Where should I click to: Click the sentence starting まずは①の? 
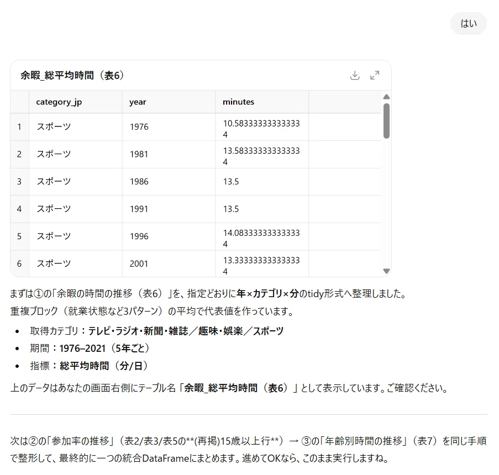click(x=208, y=293)
